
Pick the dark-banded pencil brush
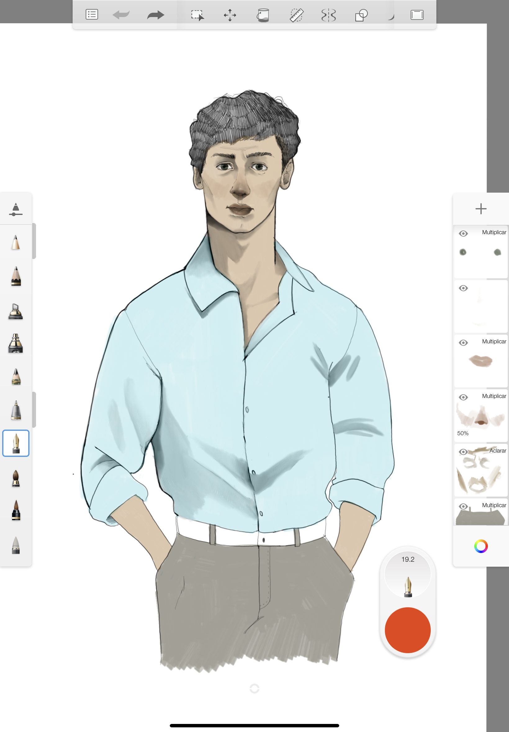point(16,276)
